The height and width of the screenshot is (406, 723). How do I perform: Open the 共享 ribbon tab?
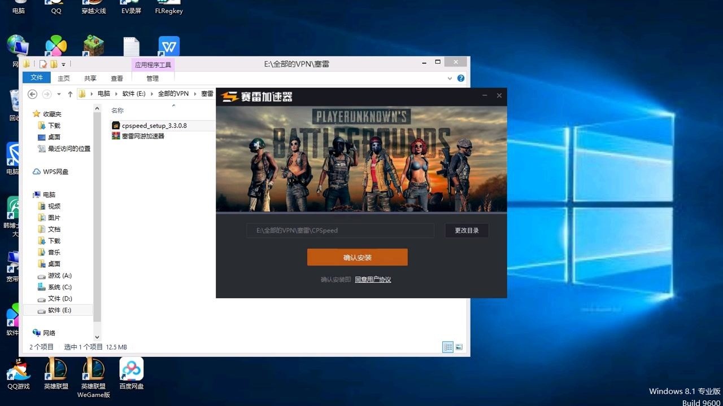(90, 78)
